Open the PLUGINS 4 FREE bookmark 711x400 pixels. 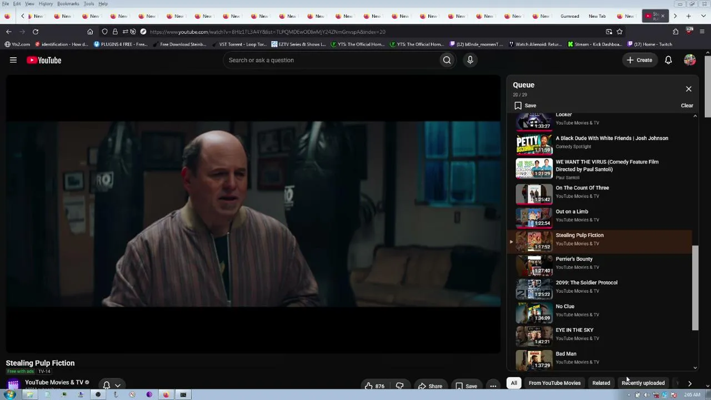coord(120,44)
